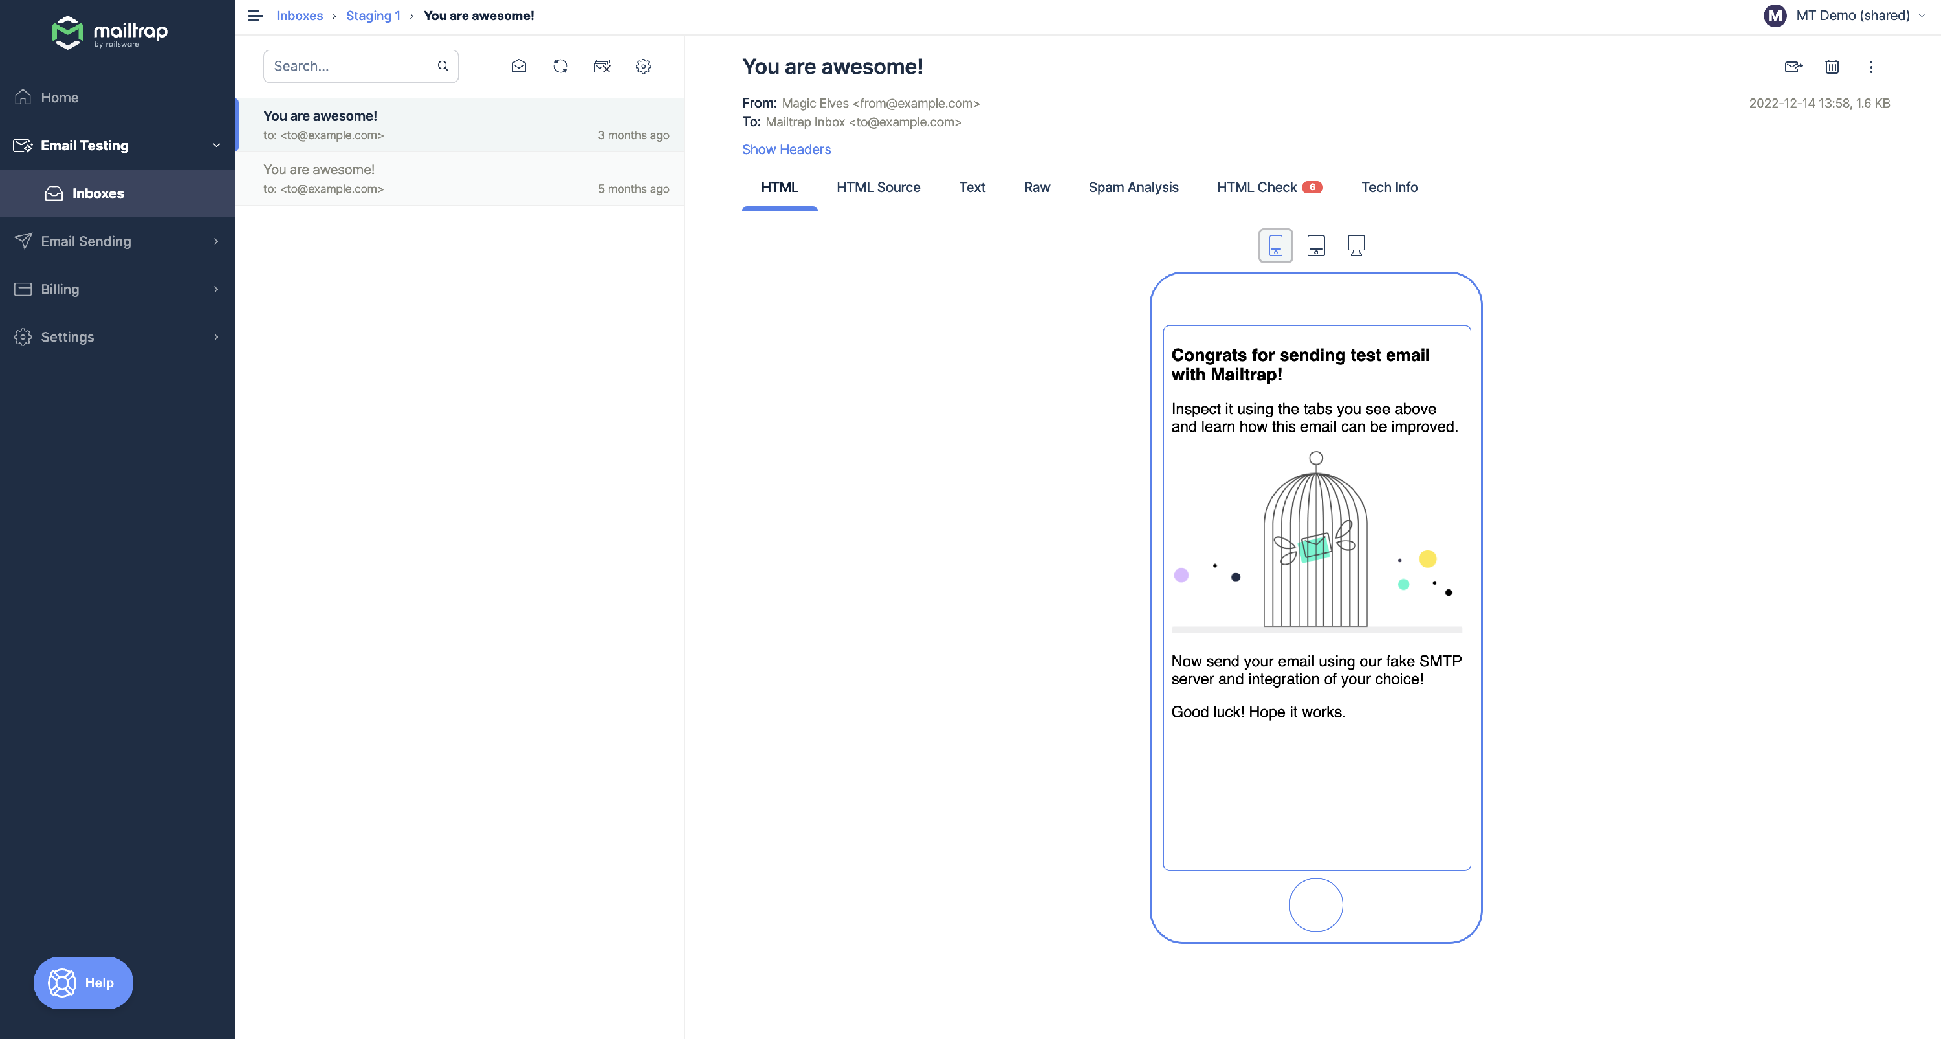The image size is (1941, 1039).
Task: Click the Help button
Action: click(83, 983)
